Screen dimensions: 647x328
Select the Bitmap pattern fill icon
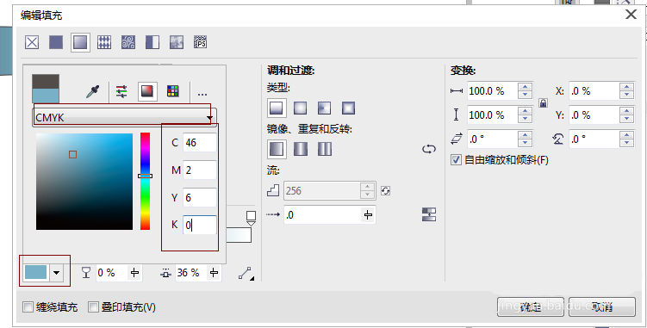pyautogui.click(x=128, y=42)
